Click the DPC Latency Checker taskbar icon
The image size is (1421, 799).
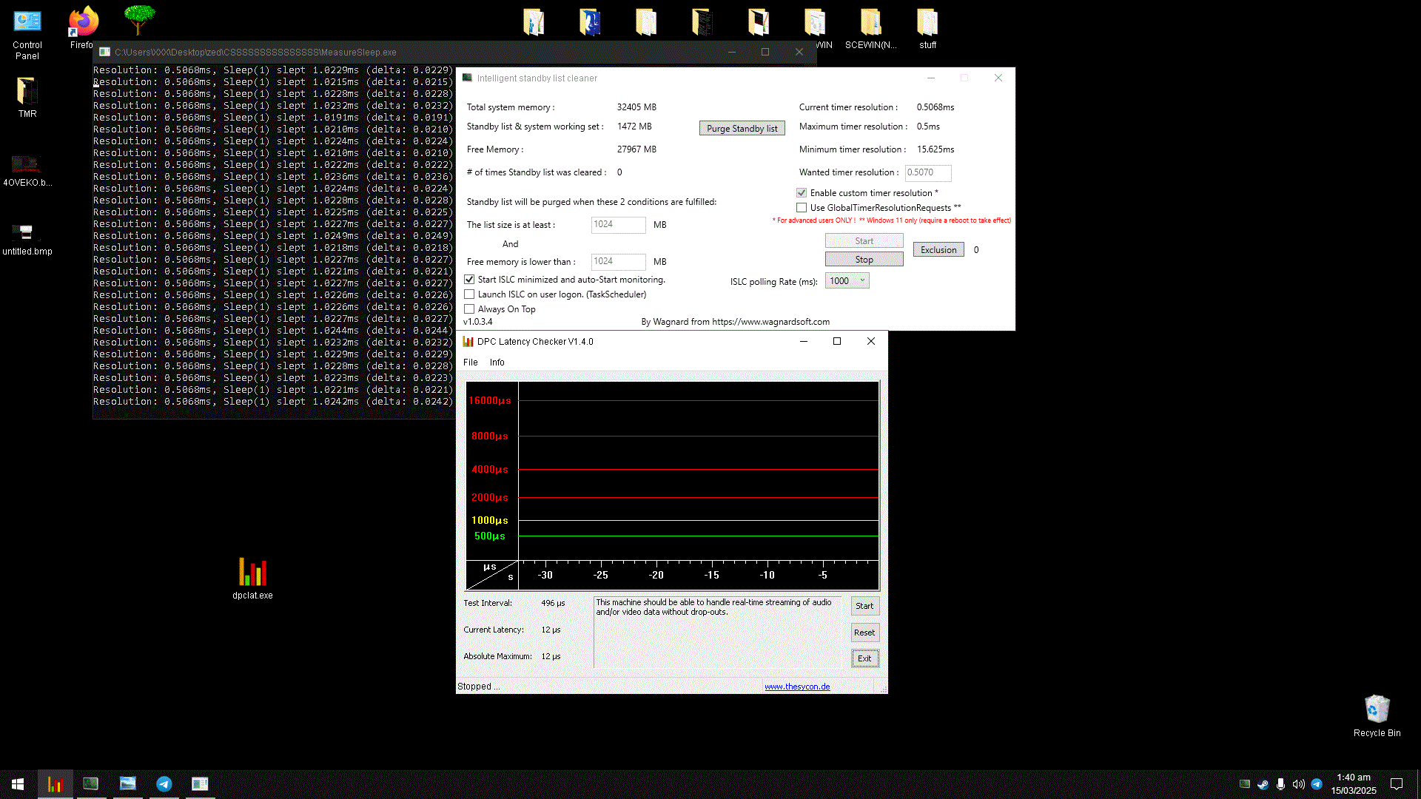pyautogui.click(x=56, y=783)
